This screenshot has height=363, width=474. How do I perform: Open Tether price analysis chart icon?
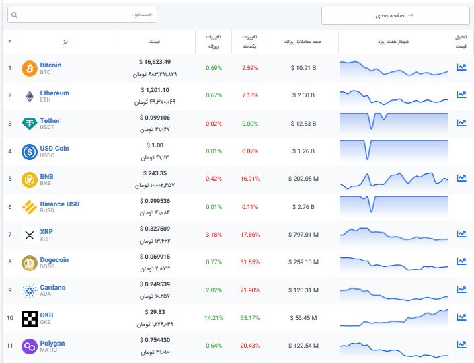coord(461,123)
